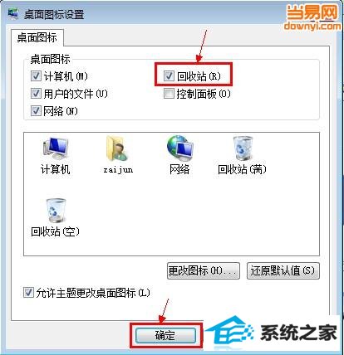Toggle the 网络(N) checkbox
The width and height of the screenshot is (344, 355).
pos(36,111)
